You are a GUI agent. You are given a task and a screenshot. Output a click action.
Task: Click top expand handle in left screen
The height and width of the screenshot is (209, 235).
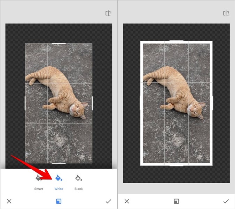[x=59, y=43]
